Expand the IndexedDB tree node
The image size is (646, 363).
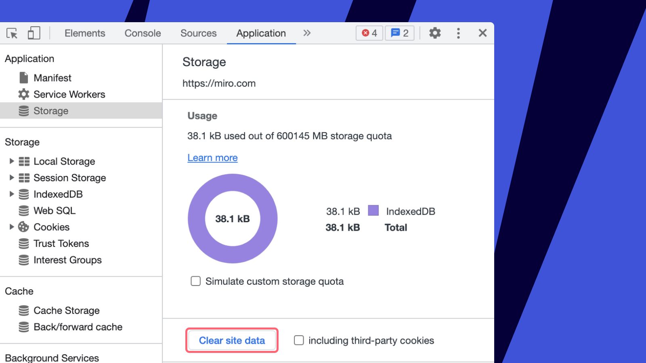(12, 194)
